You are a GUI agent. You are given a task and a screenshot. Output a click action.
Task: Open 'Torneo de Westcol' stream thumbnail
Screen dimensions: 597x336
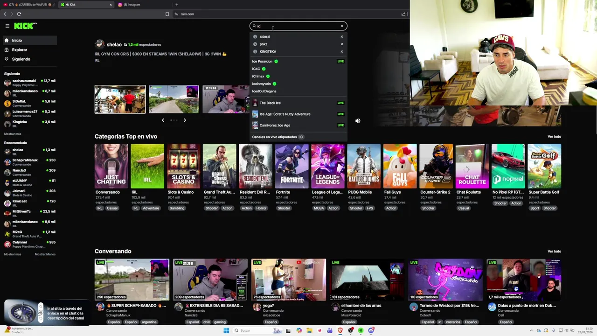click(x=445, y=280)
